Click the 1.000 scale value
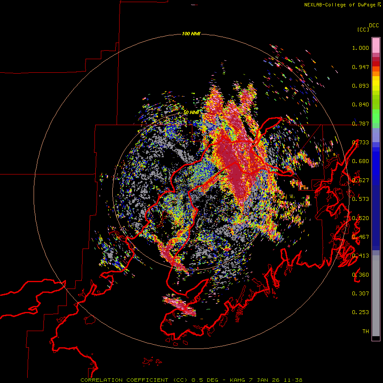 [360, 48]
